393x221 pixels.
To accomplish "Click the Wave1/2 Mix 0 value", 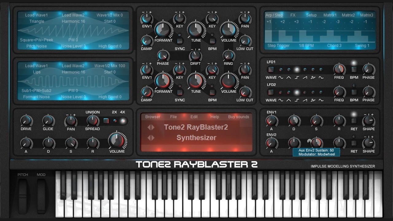I will (x=110, y=15).
